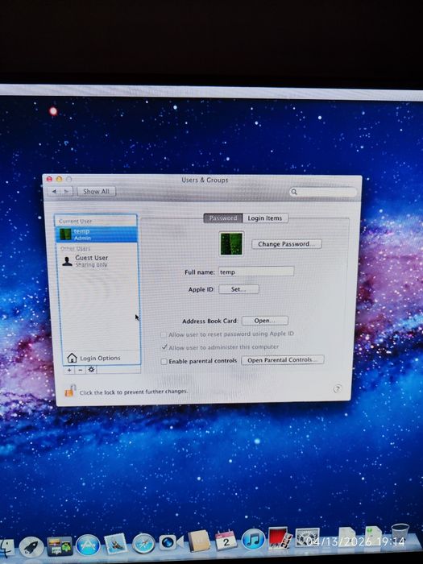Click the Change Password button
Image resolution: width=423 pixels, height=564 pixels.
click(x=286, y=244)
